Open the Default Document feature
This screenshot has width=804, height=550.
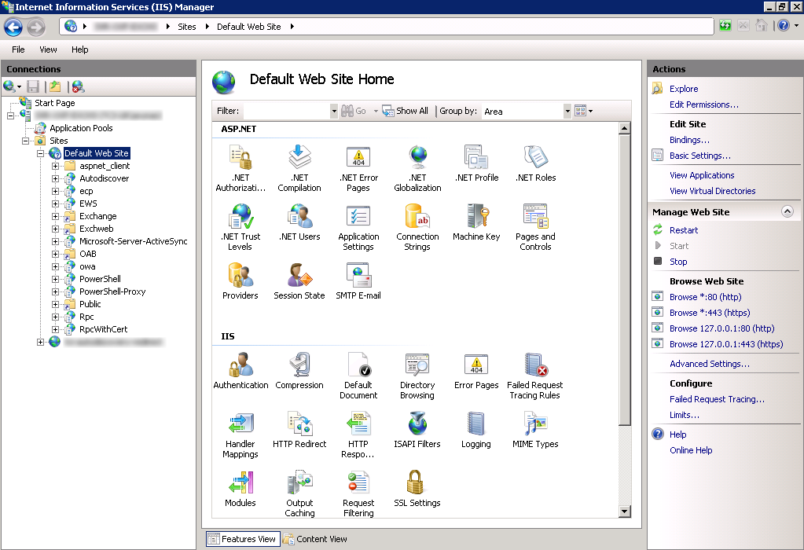(358, 376)
